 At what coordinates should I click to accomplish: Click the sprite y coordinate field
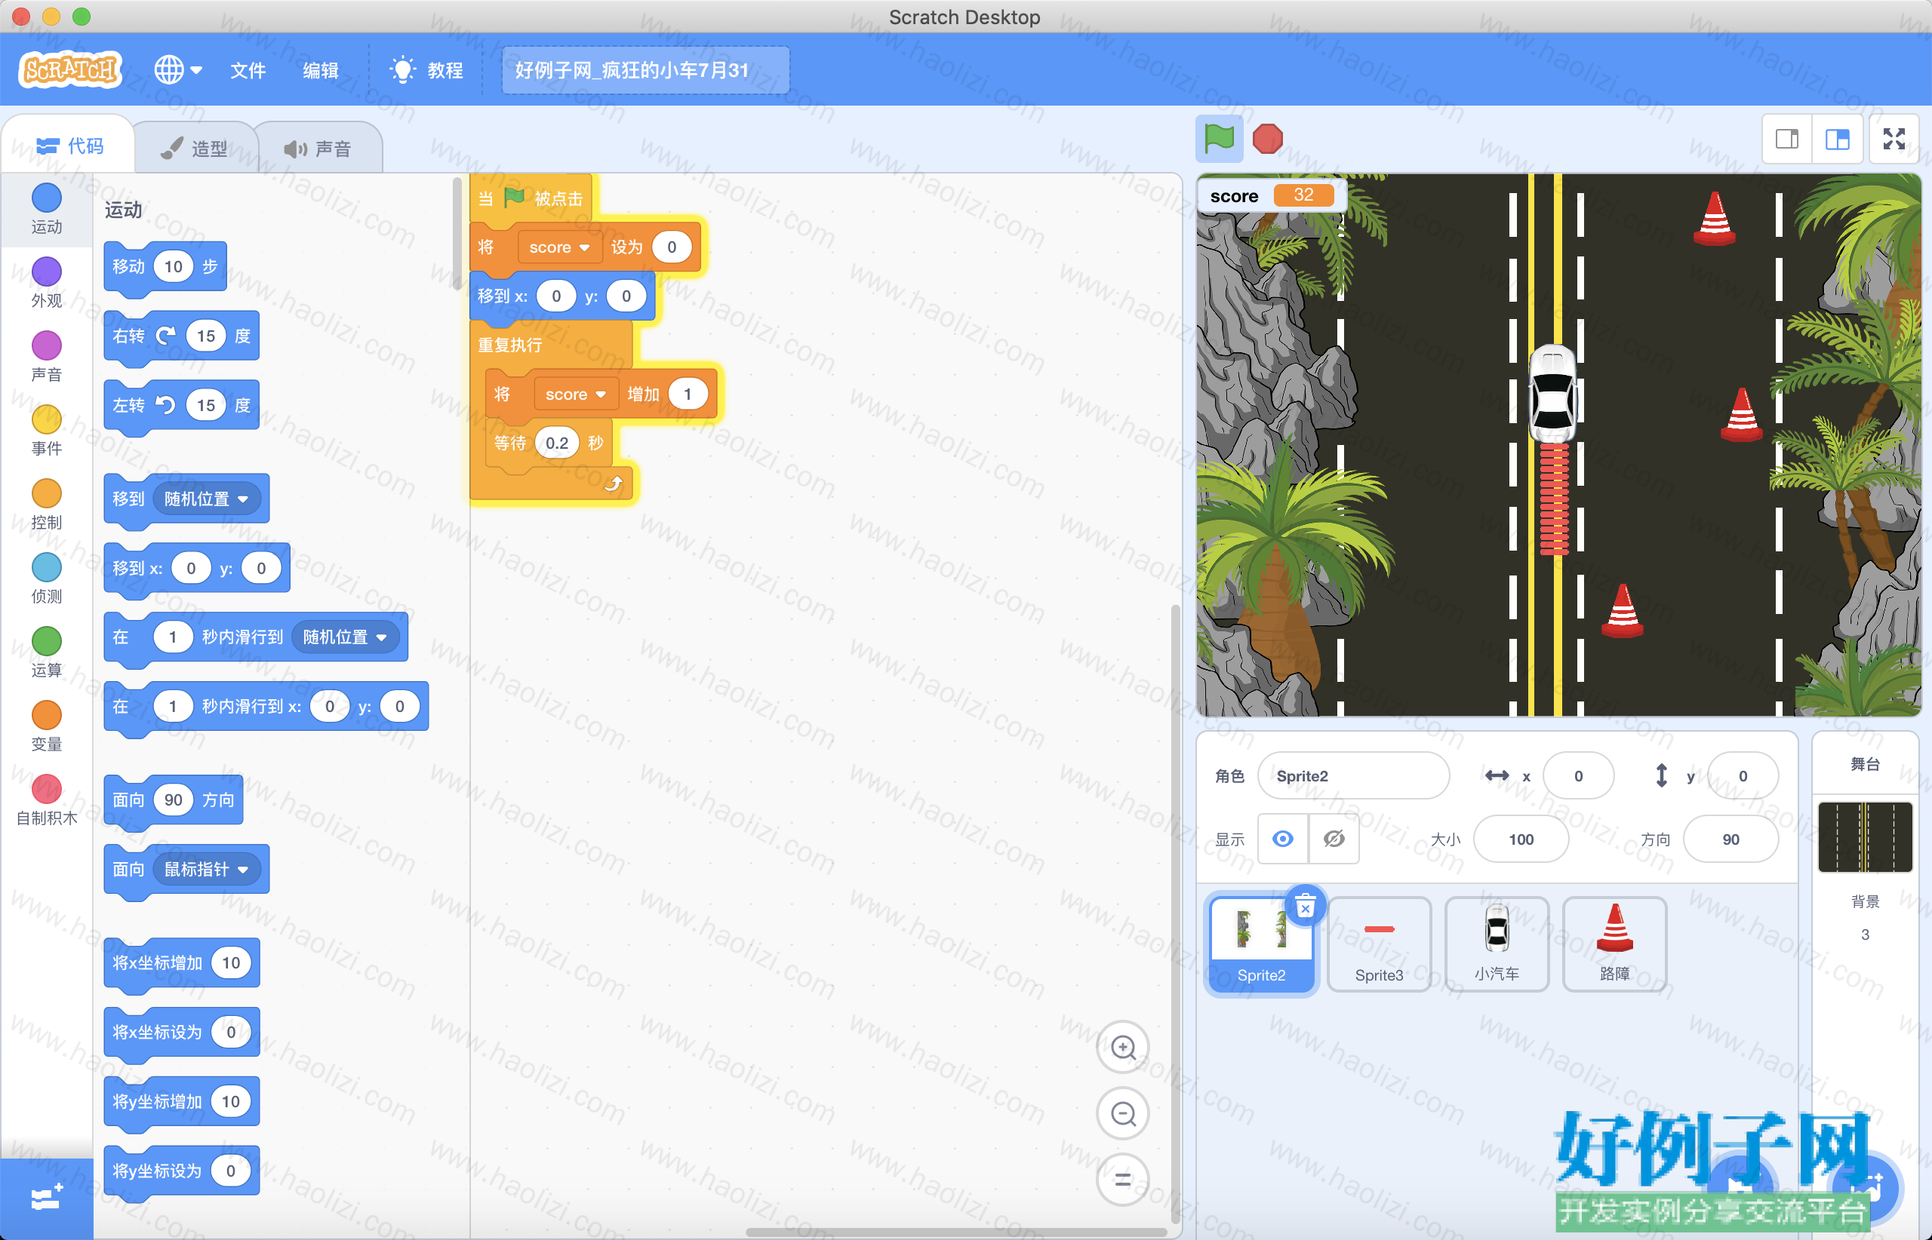[x=1743, y=775]
